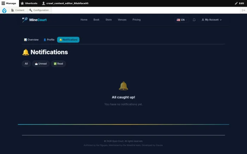Open the Configuration admin menu
The height and width of the screenshot is (154, 247).
(39, 10)
